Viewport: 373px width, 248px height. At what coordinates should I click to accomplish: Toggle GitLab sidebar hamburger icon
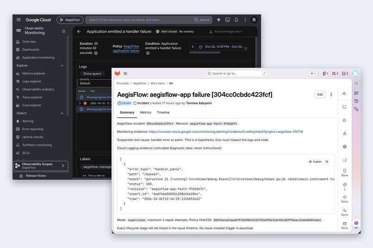point(125,73)
